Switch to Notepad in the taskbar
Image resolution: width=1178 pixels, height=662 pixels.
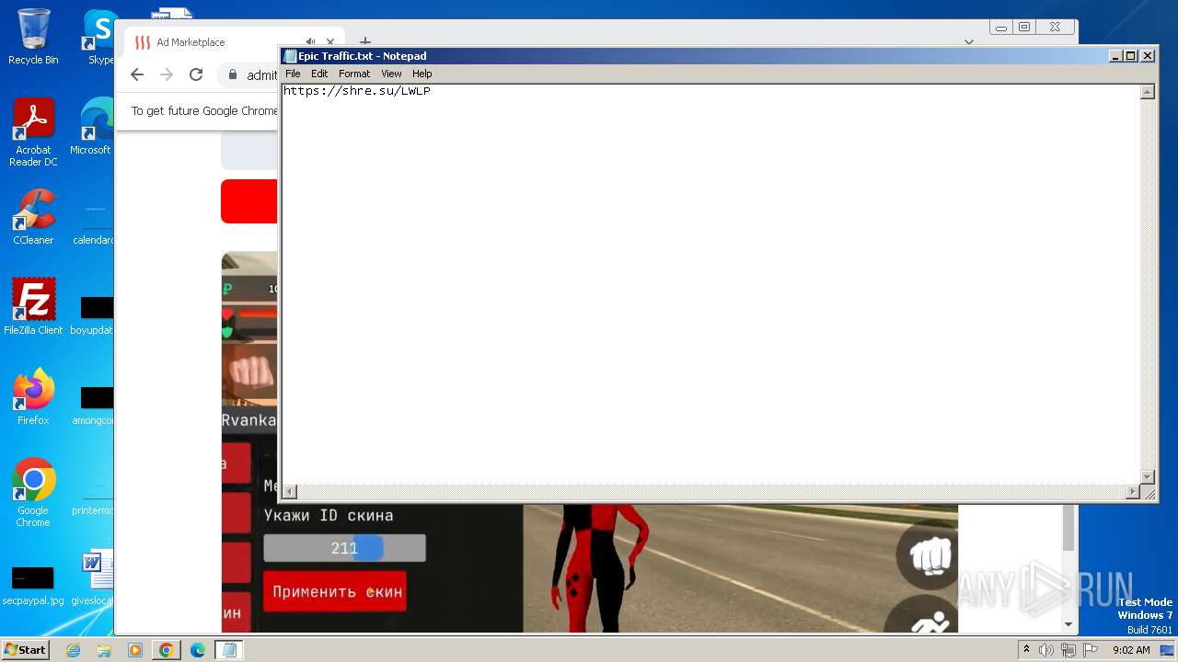229,650
